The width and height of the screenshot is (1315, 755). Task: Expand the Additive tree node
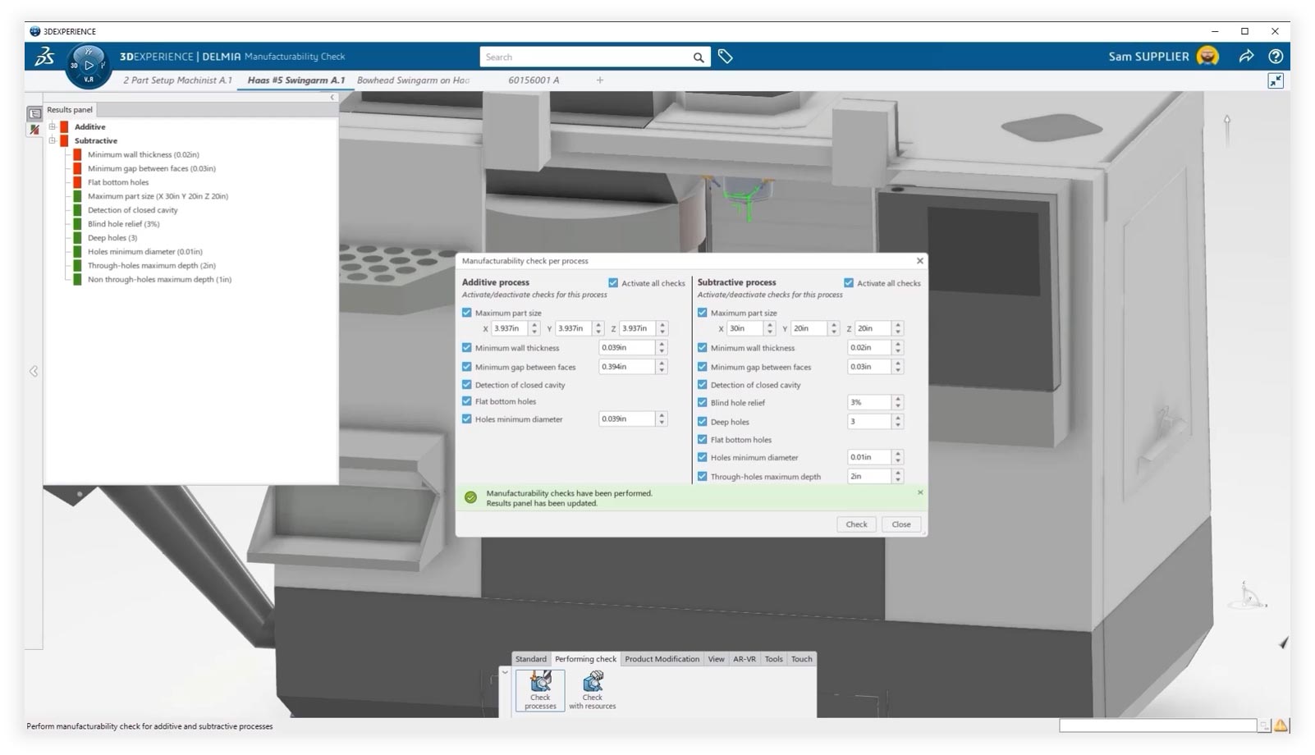click(53, 126)
